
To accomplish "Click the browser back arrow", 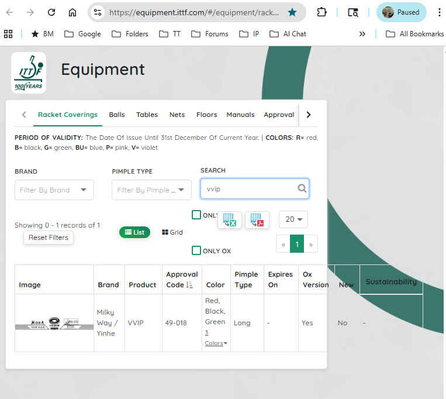I will [10, 12].
